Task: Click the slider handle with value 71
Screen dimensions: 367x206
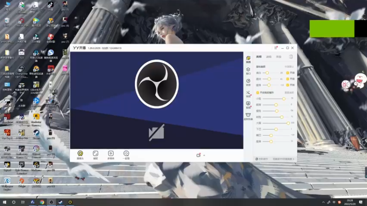Action: click(x=282, y=117)
